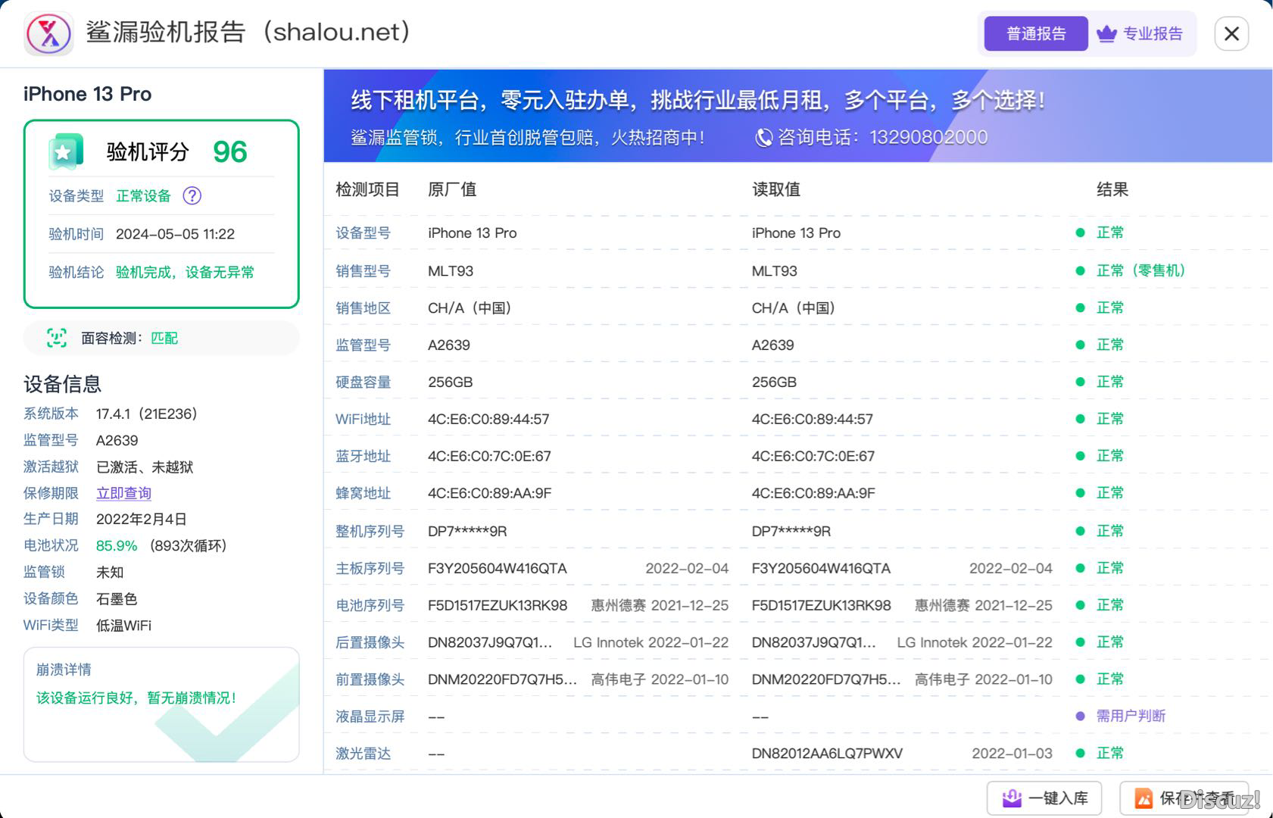Image resolution: width=1273 pixels, height=818 pixels.
Task: Click the 面容检测 匹配 result pill
Action: (161, 338)
